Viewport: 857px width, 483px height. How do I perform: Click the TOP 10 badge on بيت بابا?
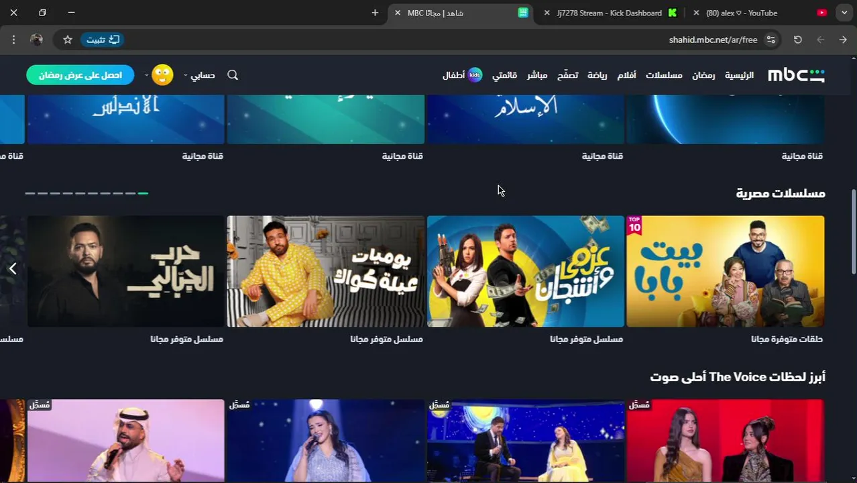click(x=634, y=225)
